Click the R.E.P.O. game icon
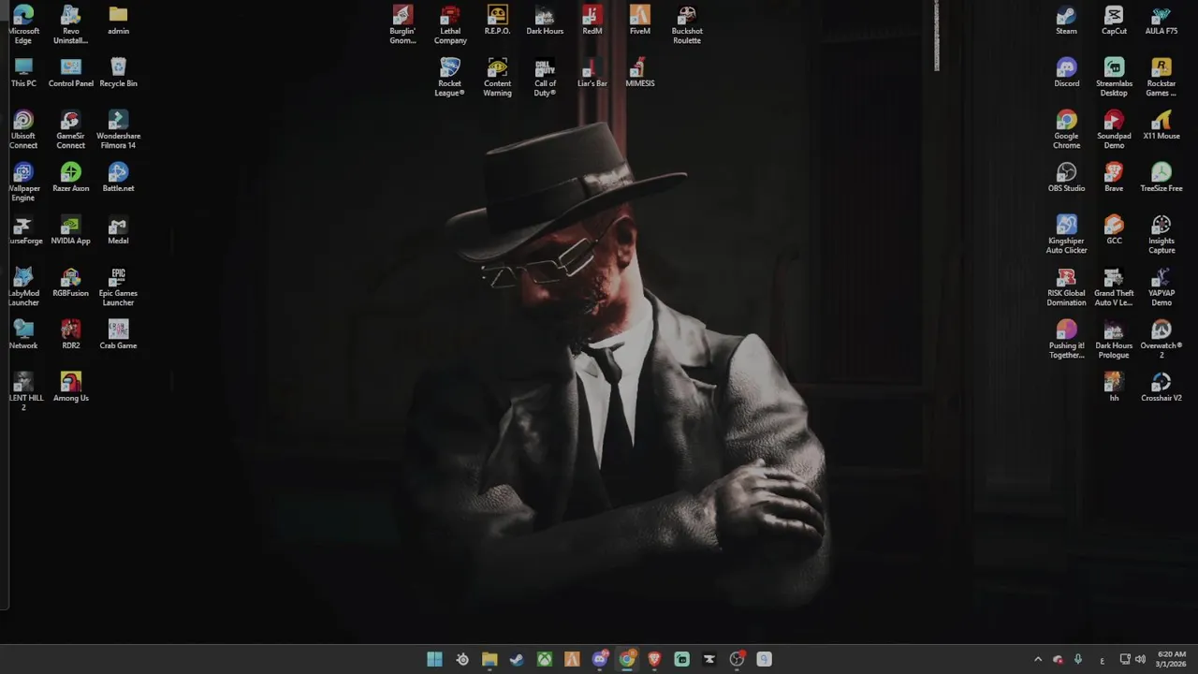The height and width of the screenshot is (674, 1198). (497, 21)
